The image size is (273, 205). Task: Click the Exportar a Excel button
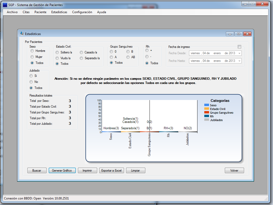(x=111, y=171)
